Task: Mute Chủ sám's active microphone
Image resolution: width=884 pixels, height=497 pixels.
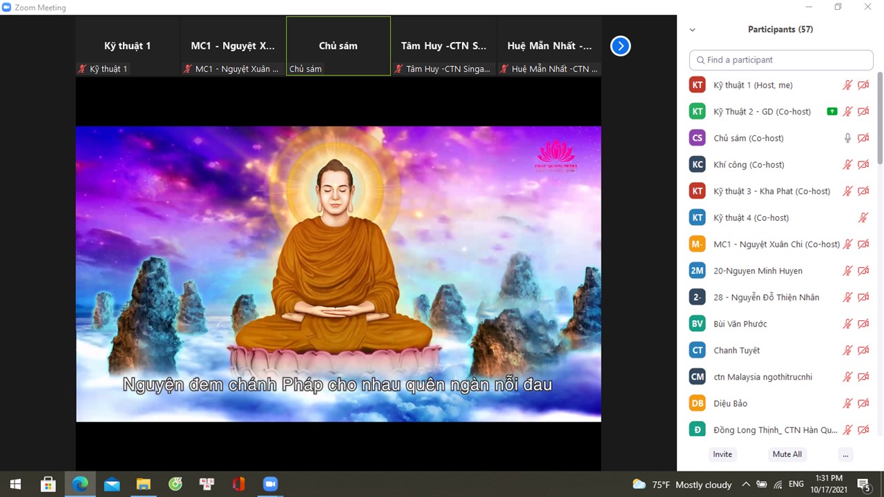Action: coord(847,138)
